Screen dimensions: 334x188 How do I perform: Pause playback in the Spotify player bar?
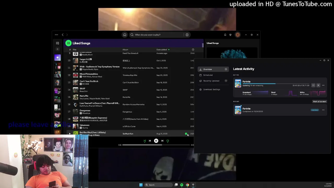tap(156, 141)
